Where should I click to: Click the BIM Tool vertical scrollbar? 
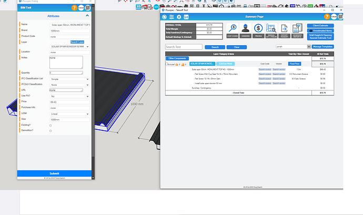[93, 81]
